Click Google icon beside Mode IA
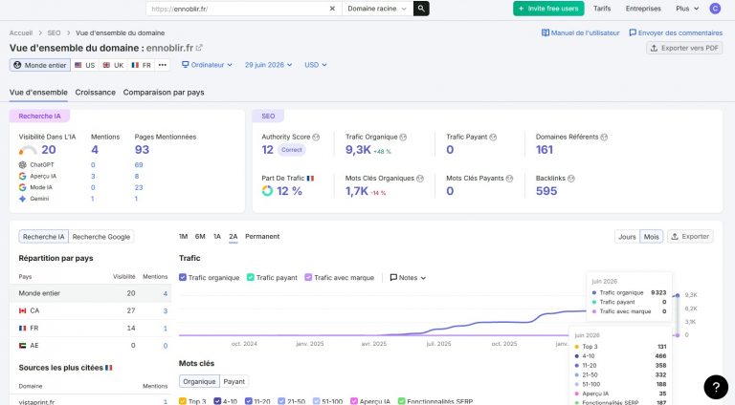The width and height of the screenshot is (735, 405). [x=23, y=187]
